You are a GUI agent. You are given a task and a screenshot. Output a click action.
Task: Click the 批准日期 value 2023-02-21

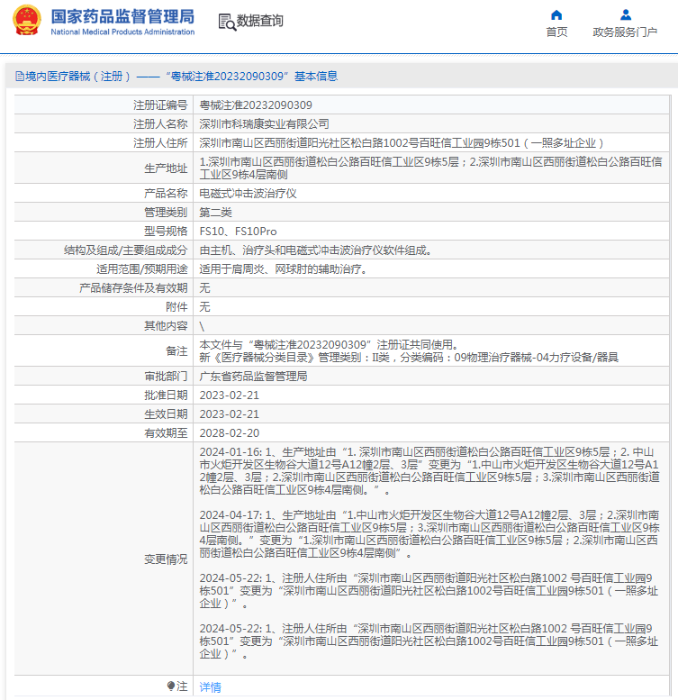point(230,395)
